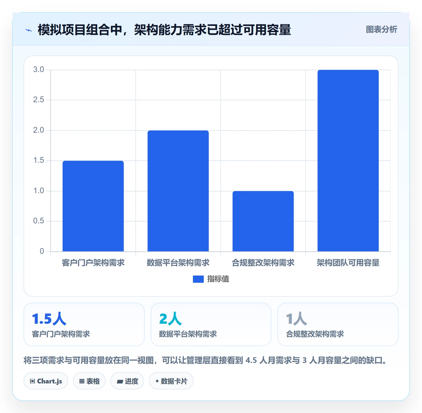Click the 表格 tag chip
Viewport: 422px width, 413px height.
(x=89, y=381)
